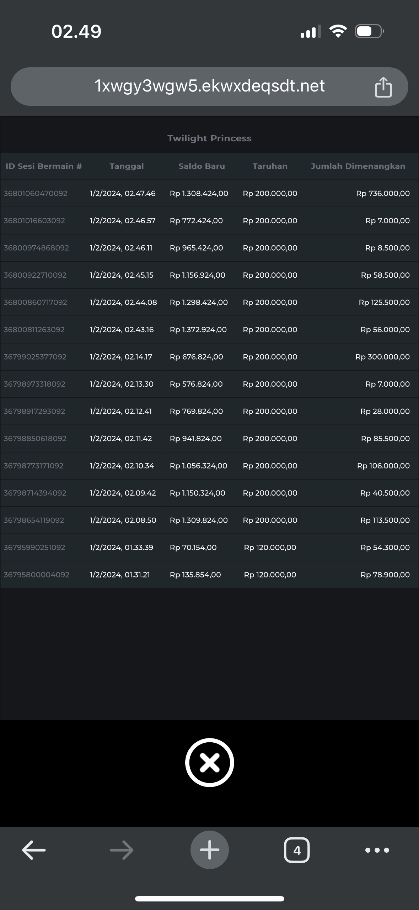419x910 pixels.
Task: Tap the share icon in address bar
Action: [383, 87]
